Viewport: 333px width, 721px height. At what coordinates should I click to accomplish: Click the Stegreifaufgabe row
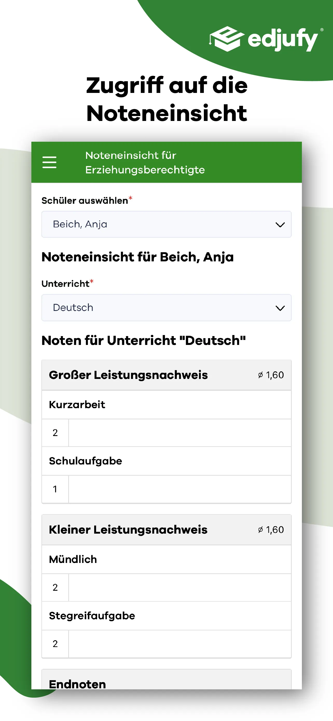point(167,616)
